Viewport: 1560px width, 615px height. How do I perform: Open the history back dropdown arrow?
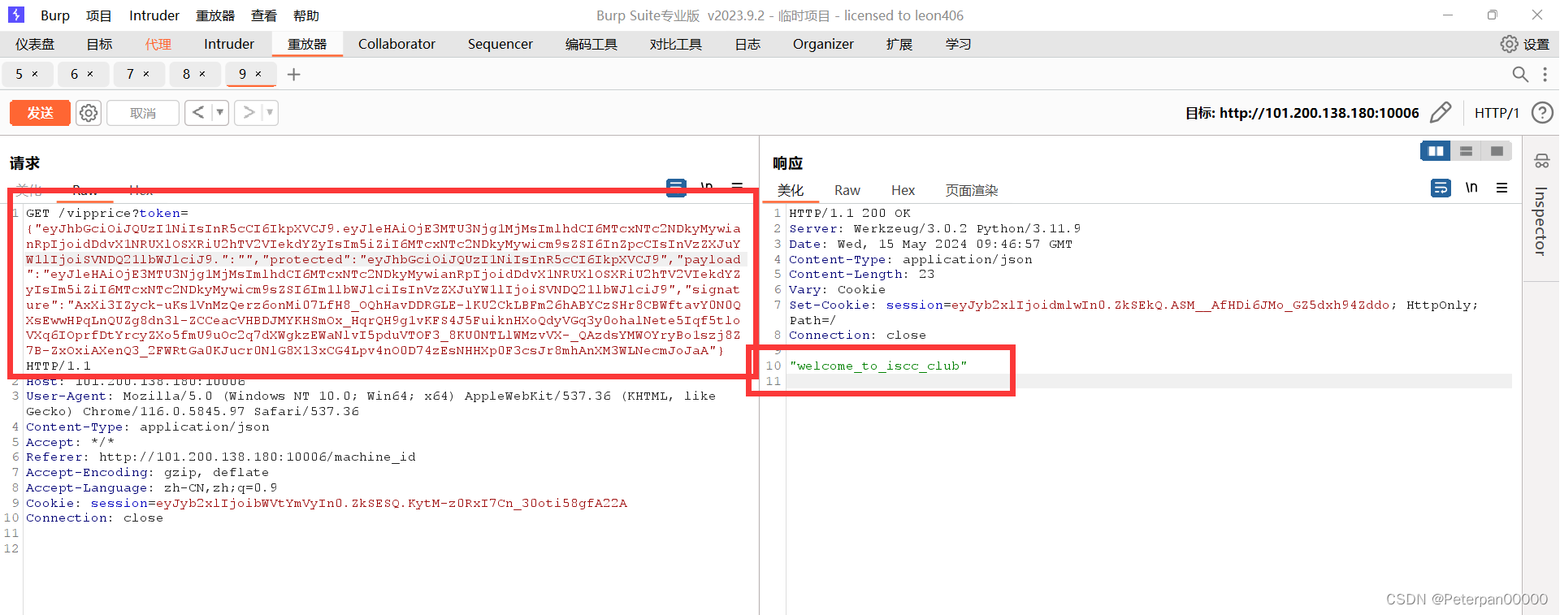[x=219, y=112]
